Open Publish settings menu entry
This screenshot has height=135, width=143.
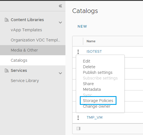98,72
